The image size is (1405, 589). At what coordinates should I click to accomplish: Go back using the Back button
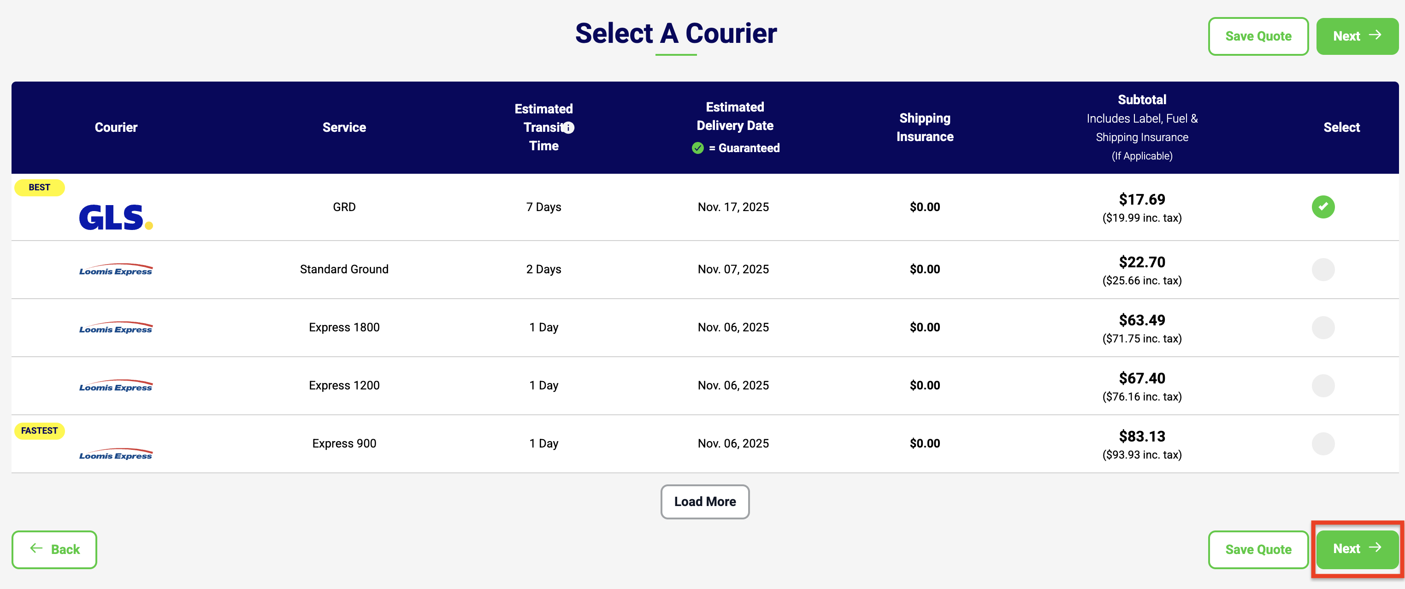pos(54,549)
